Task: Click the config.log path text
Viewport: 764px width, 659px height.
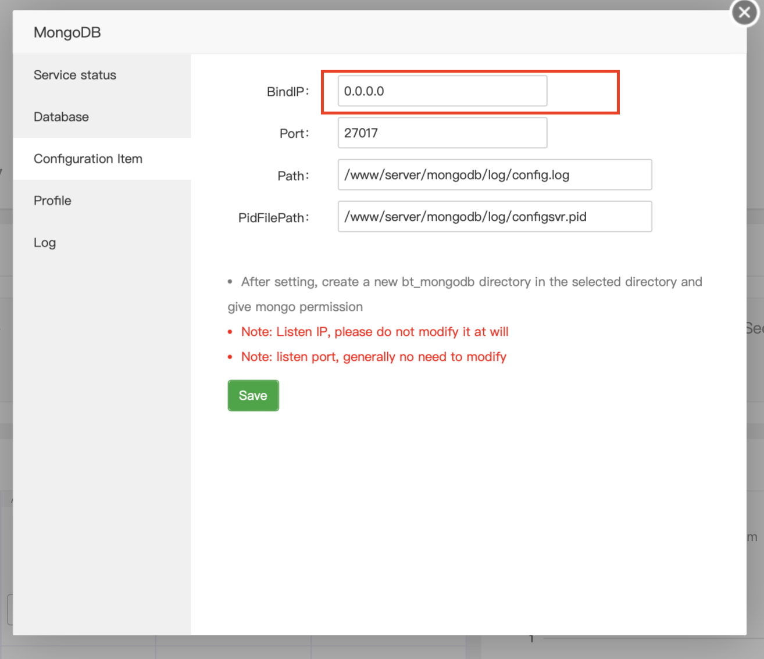Action: pyautogui.click(x=456, y=174)
